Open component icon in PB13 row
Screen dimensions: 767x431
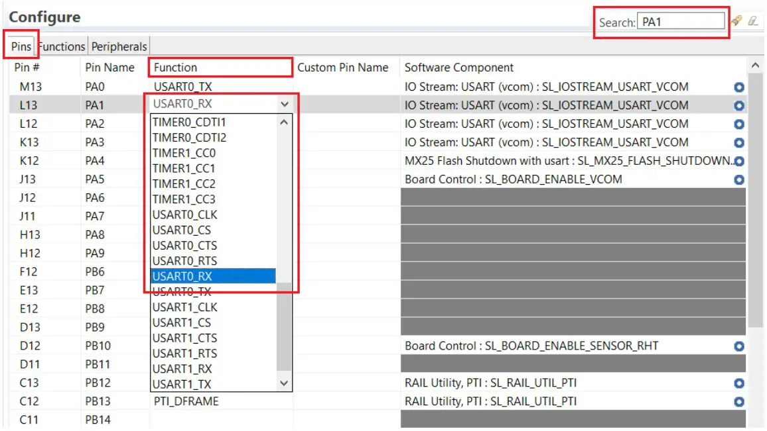pos(739,402)
